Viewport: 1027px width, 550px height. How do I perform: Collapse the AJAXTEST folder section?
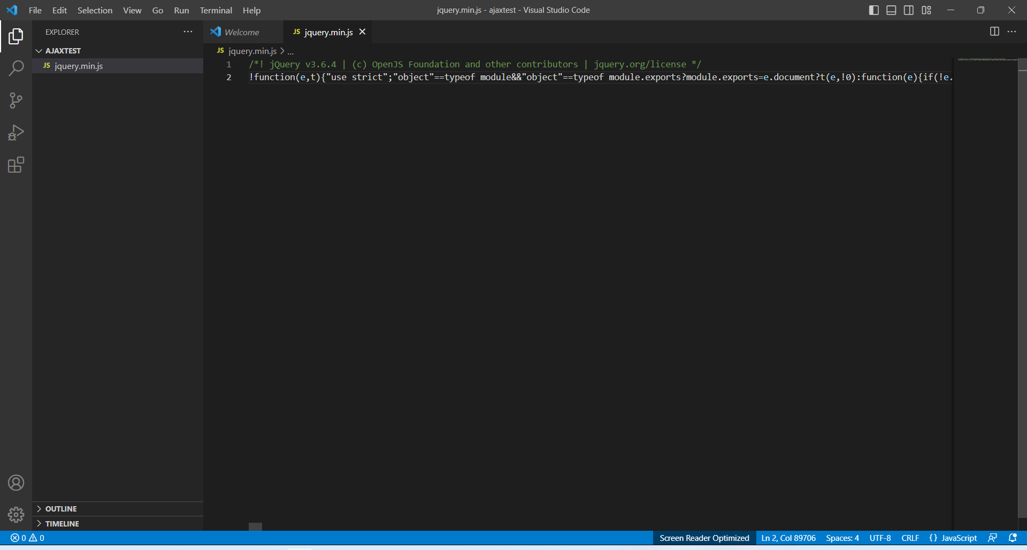tap(118, 51)
